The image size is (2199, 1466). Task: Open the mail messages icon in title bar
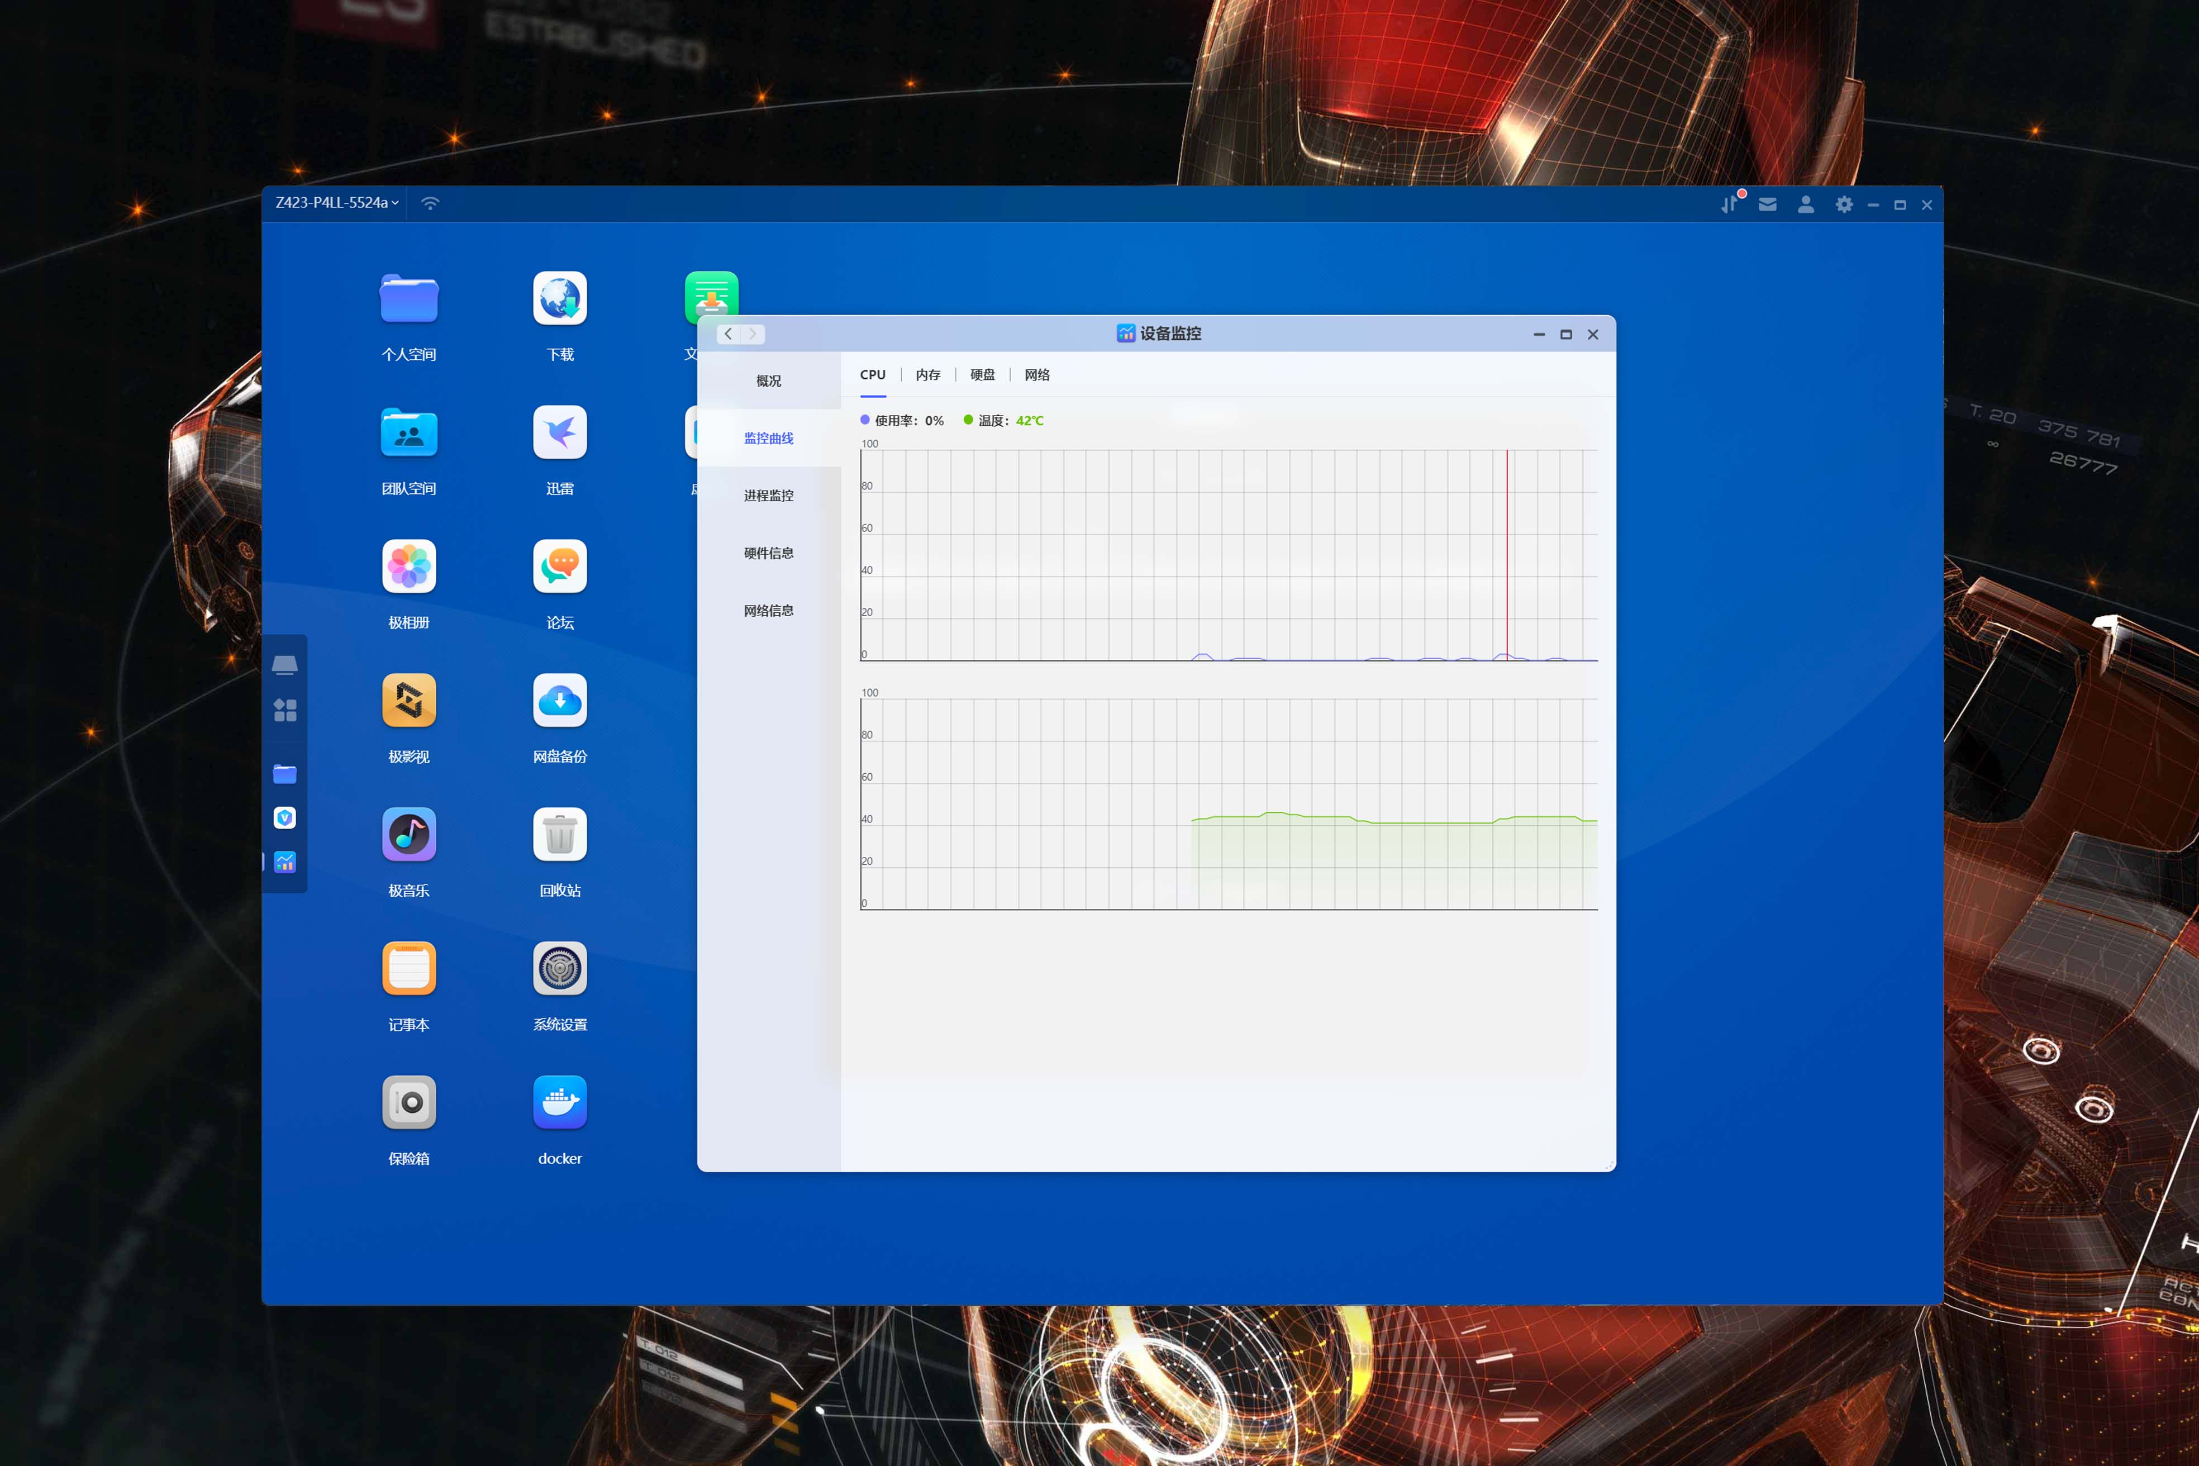pos(1767,204)
